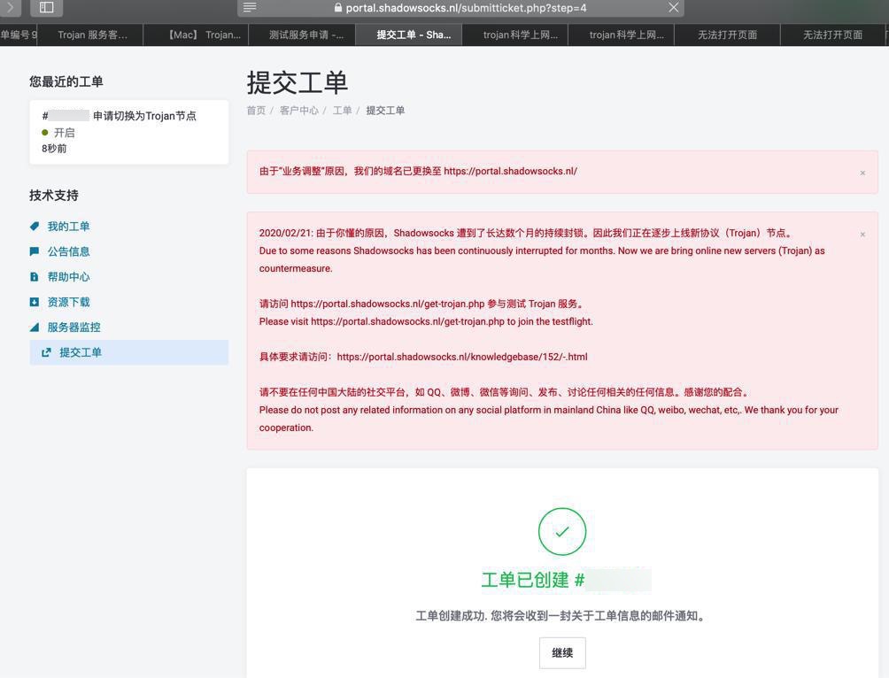Open 我的工单 sidebar link
This screenshot has width=889, height=678.
click(x=68, y=227)
